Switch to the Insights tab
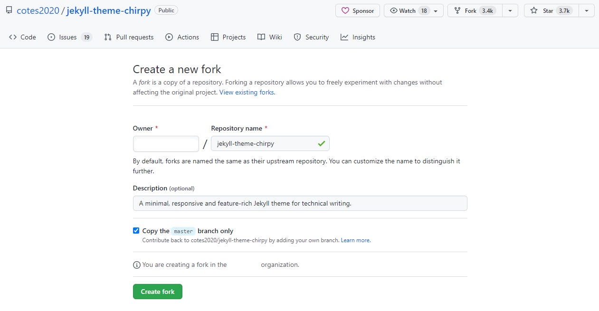The height and width of the screenshot is (311, 599). point(358,37)
